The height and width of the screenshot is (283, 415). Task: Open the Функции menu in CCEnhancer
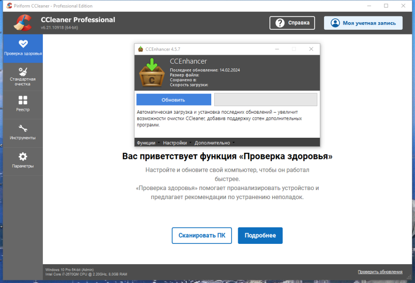148,143
